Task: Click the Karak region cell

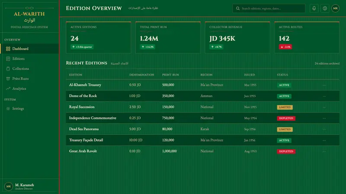Action: [205, 129]
